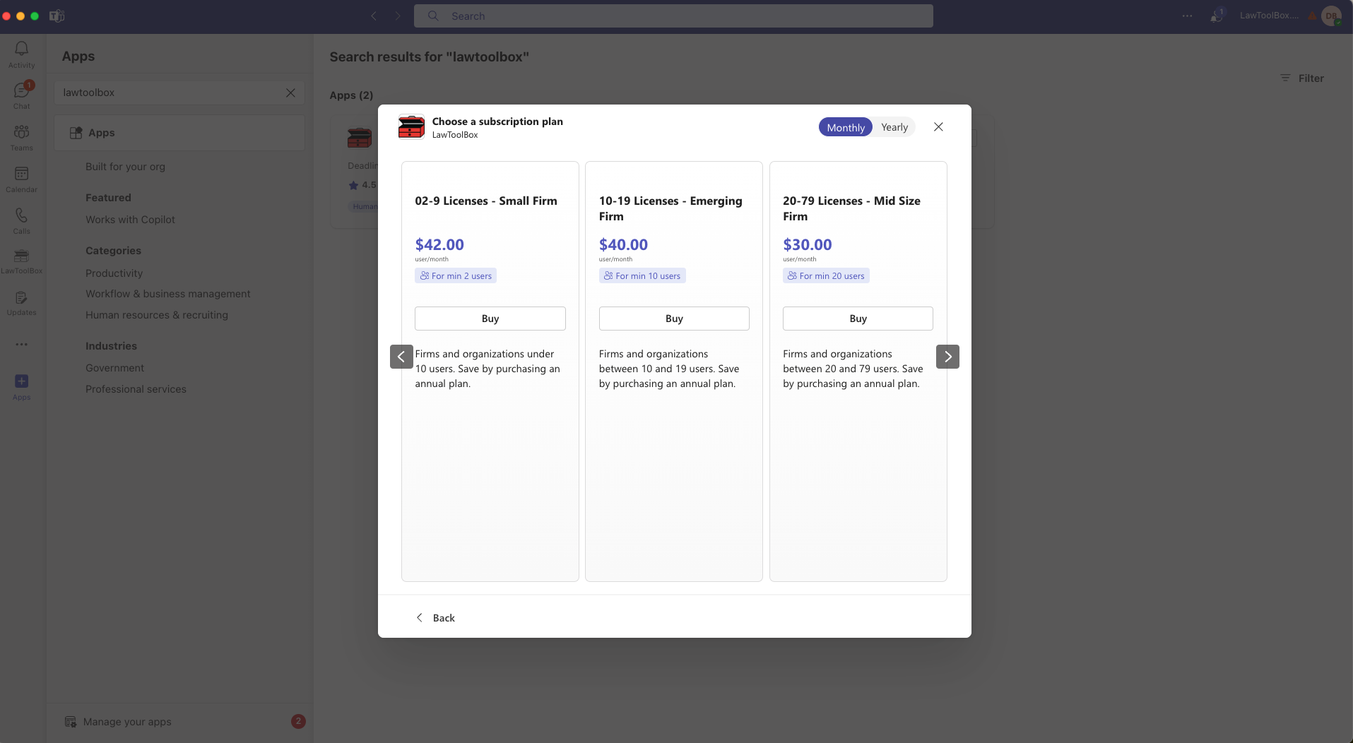1353x743 pixels.
Task: Buy the 02-9 Licenses Small Firm plan
Action: pos(490,319)
